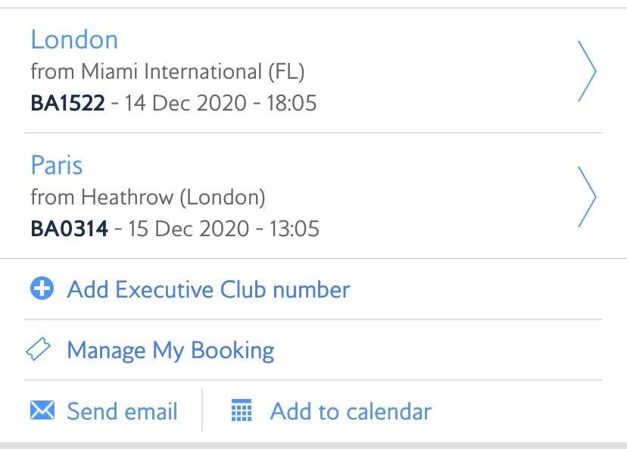Click the plus icon for Executive Club

click(x=42, y=288)
